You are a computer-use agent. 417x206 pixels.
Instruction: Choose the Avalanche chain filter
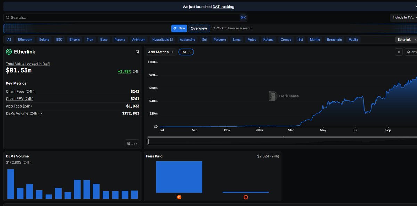[188, 40]
